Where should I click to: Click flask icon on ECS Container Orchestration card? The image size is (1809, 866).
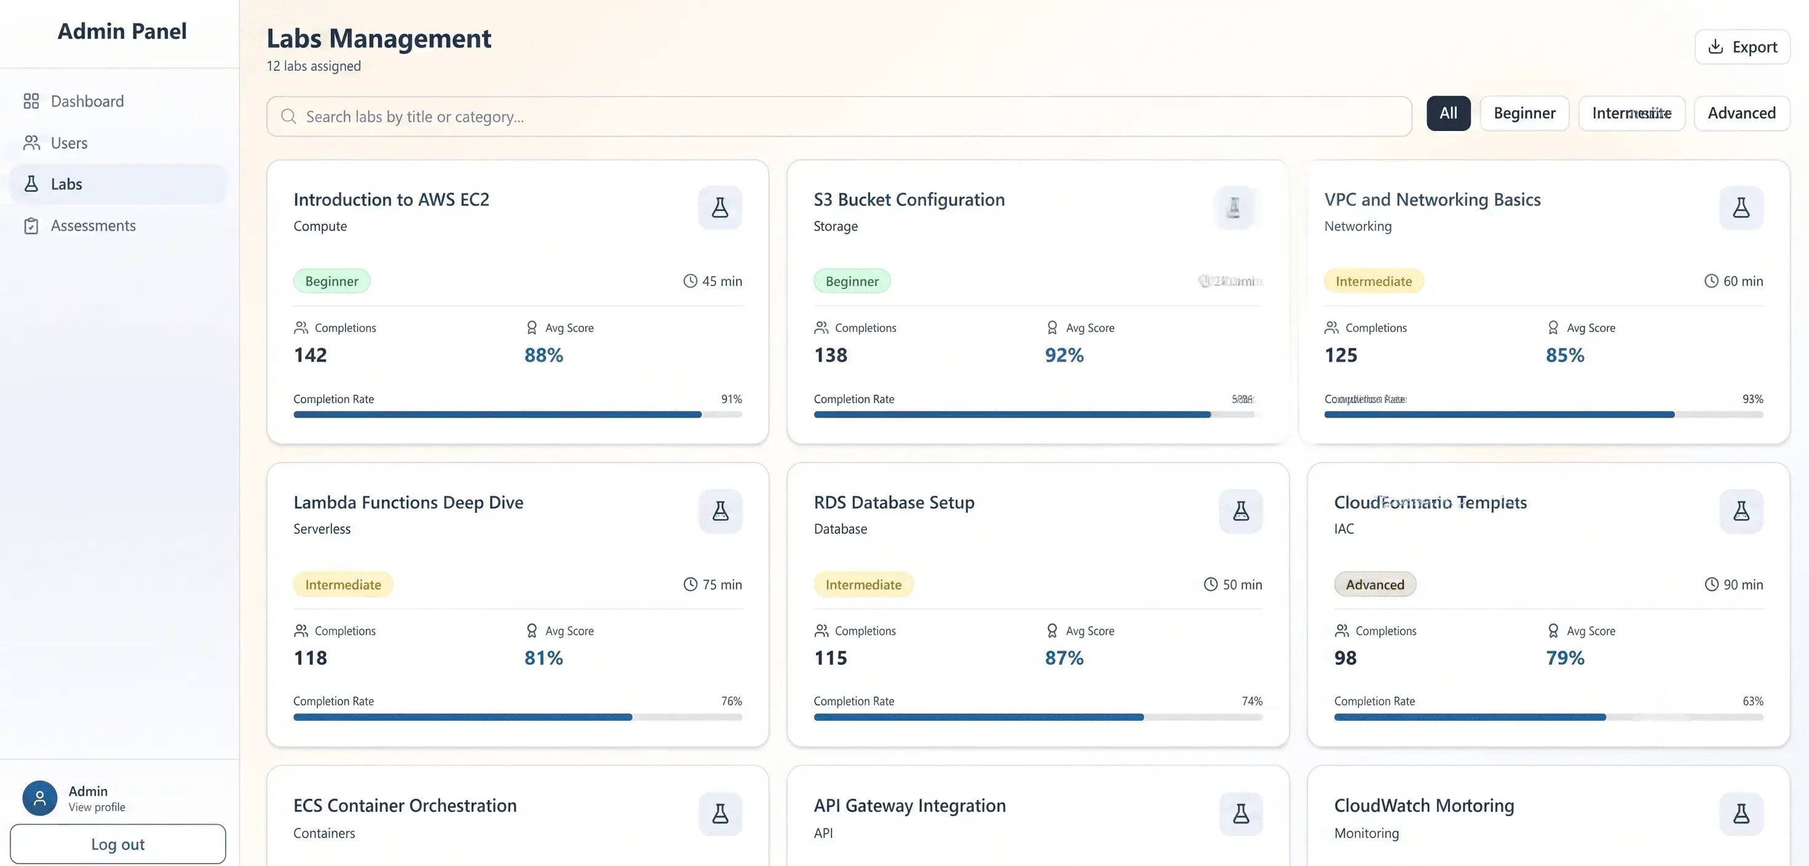[x=720, y=814]
